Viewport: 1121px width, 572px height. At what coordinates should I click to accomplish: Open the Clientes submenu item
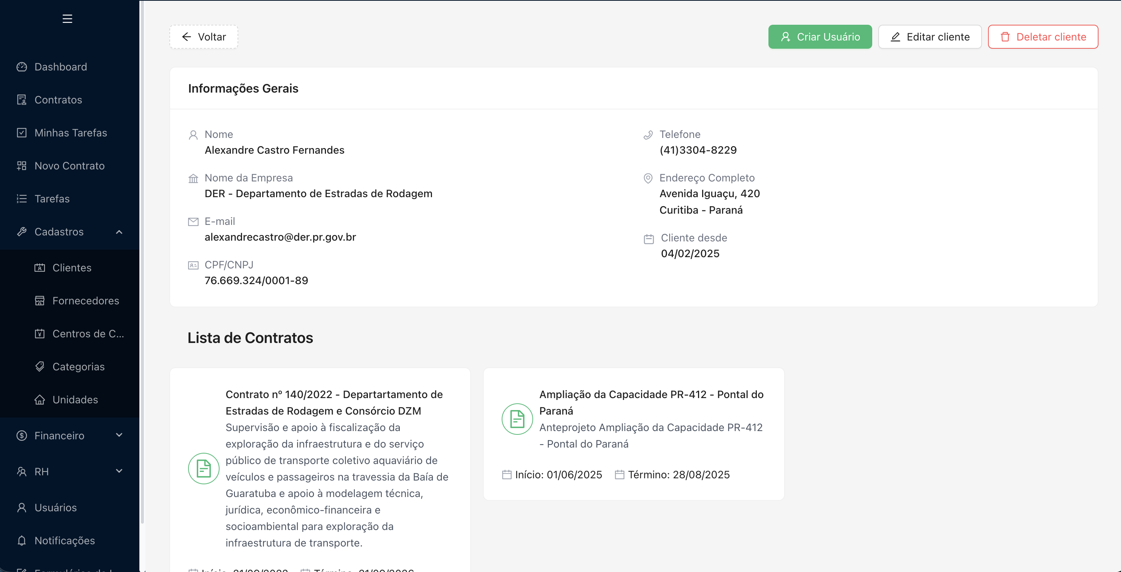[x=72, y=268]
